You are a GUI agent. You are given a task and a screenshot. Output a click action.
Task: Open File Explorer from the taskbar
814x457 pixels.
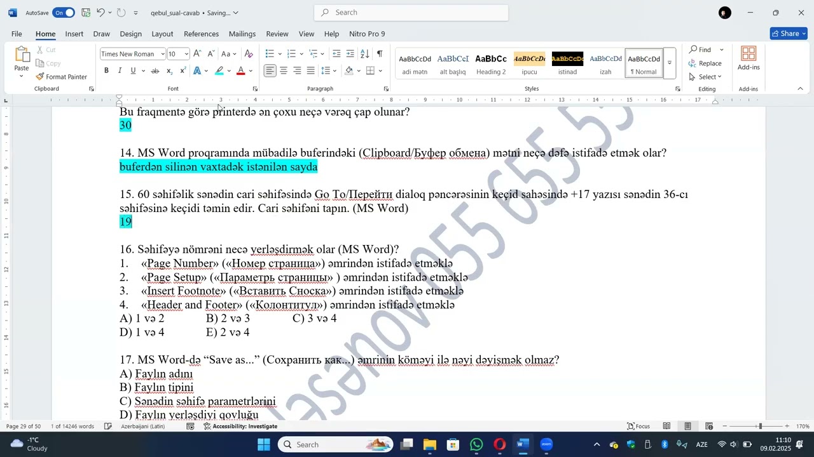430,444
